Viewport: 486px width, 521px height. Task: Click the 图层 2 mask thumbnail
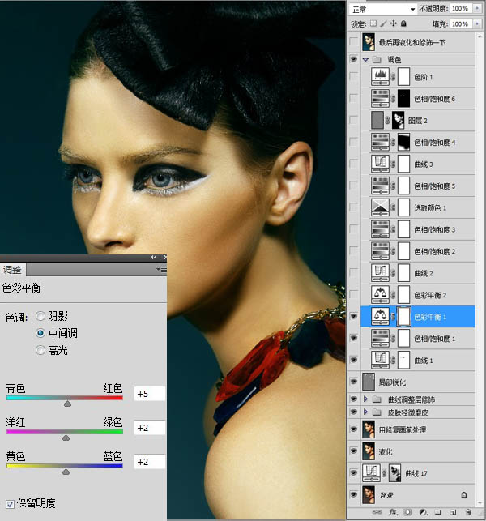point(398,120)
